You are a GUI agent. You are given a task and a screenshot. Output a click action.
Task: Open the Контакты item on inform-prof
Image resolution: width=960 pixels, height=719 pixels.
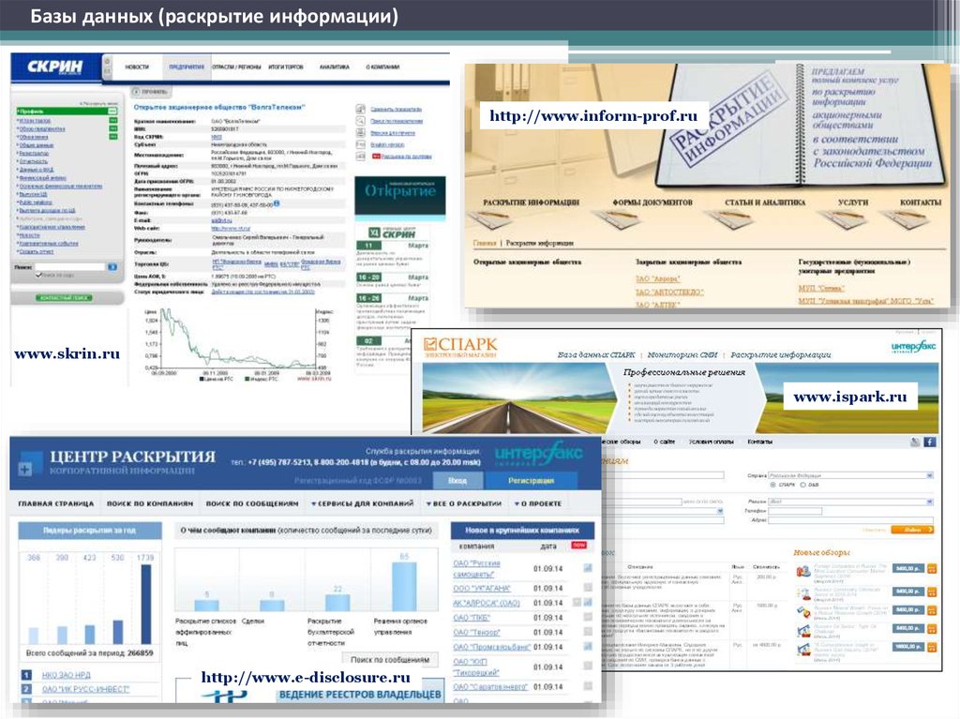point(921,202)
